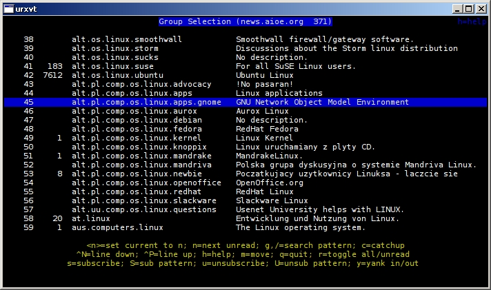Maximize the urxvt terminal window
491x290 pixels.
coord(469,8)
